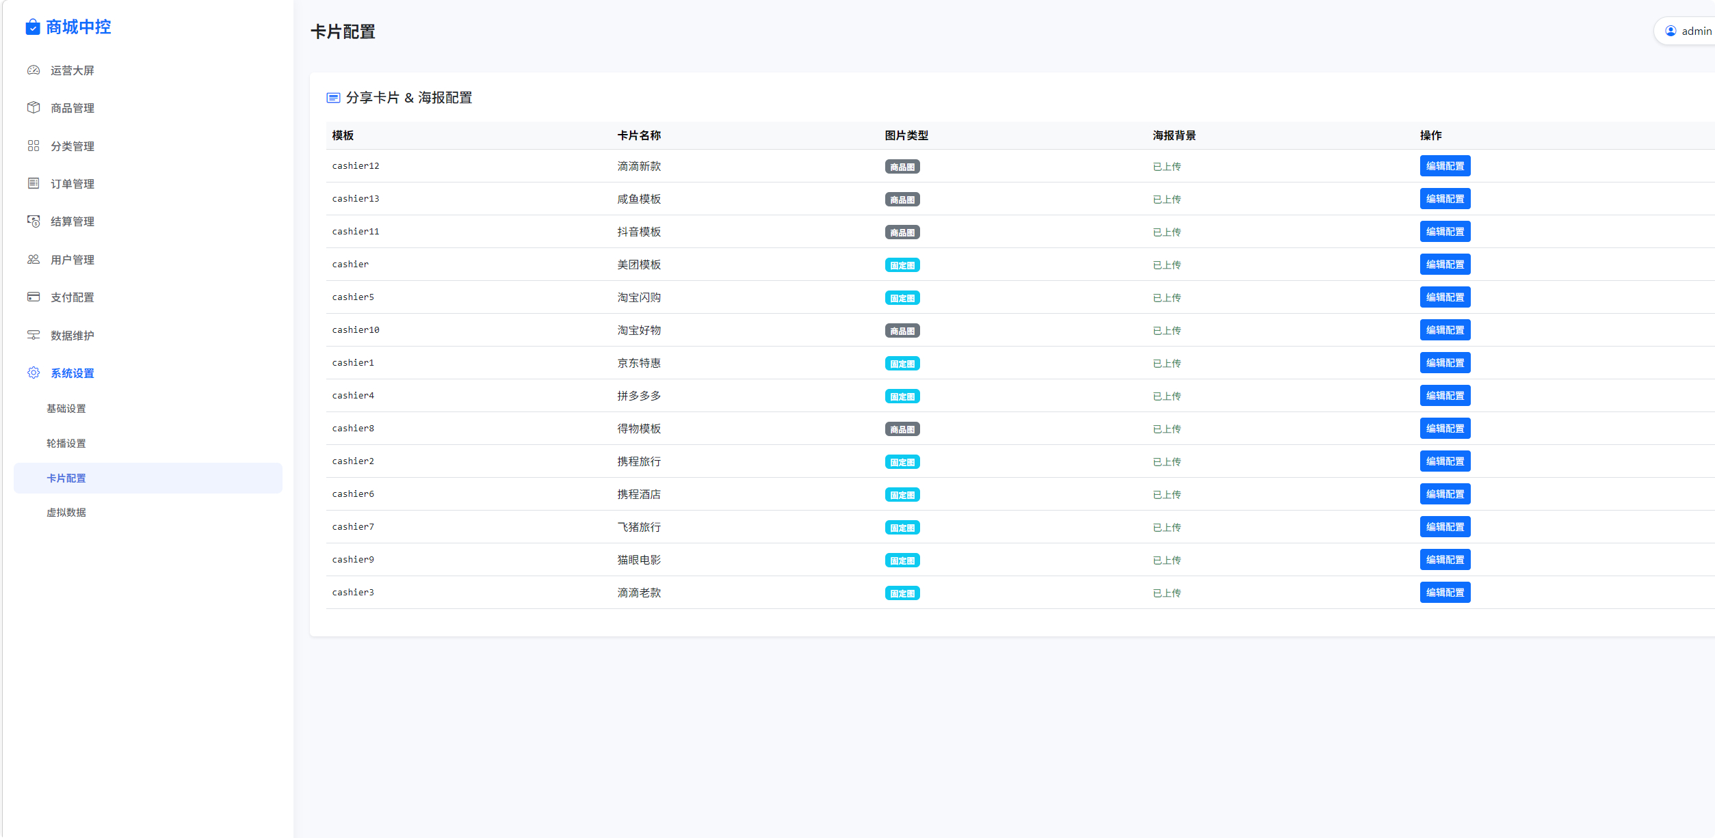Image resolution: width=1715 pixels, height=838 pixels.
Task: Click the 数据维护 icon in sidebar
Action: [x=34, y=335]
